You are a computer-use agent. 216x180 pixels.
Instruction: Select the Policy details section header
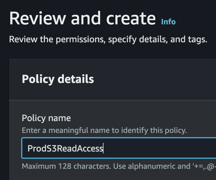coord(58,79)
